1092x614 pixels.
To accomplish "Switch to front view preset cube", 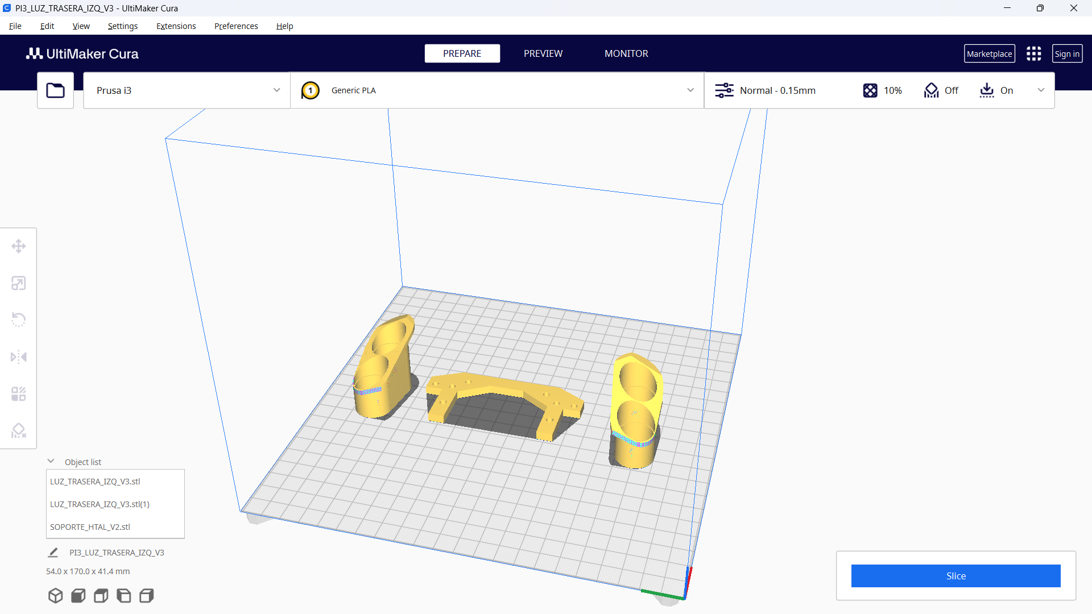I will (78, 595).
